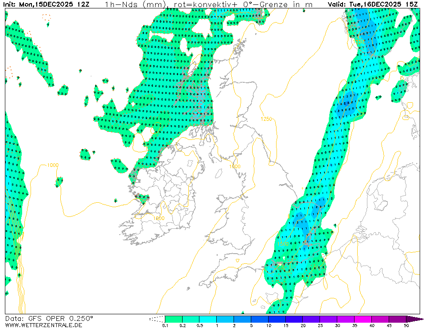
Task: Click the 1–2 mm light blue legend swatch
Action: pyautogui.click(x=225, y=319)
